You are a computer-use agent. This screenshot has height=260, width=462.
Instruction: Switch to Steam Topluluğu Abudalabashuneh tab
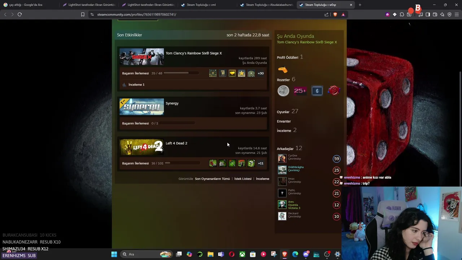(x=266, y=5)
